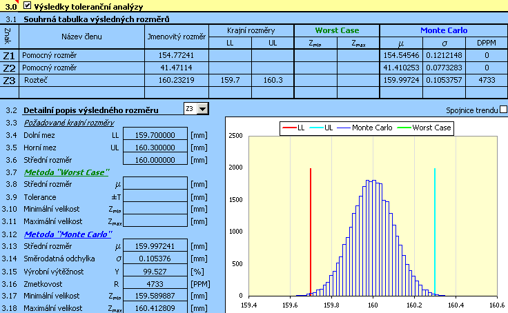Select the red LL legend entry
Image resolution: width=508 pixels, height=313 pixels.
[x=293, y=128]
